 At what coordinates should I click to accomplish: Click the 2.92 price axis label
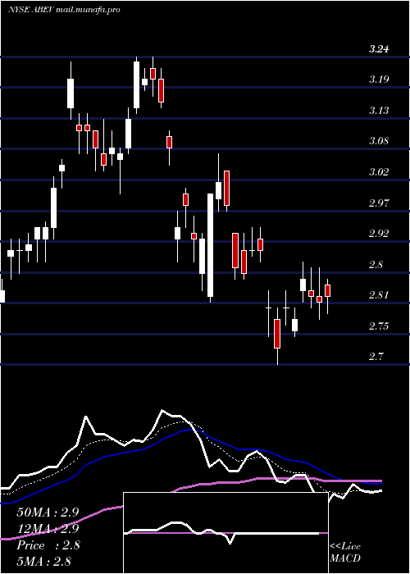click(x=379, y=234)
